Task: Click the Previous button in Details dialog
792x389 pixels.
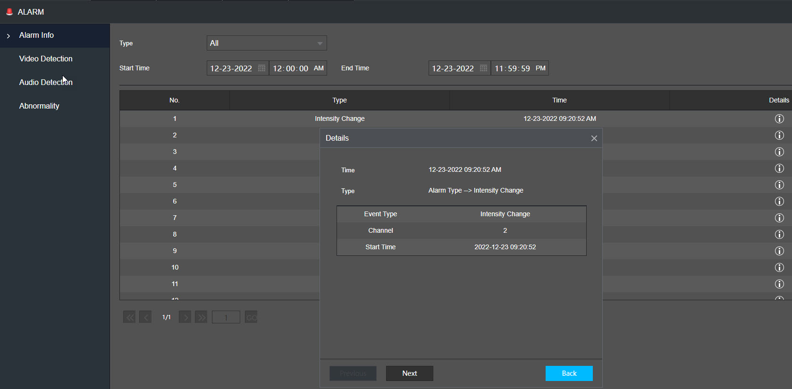Action: 353,373
